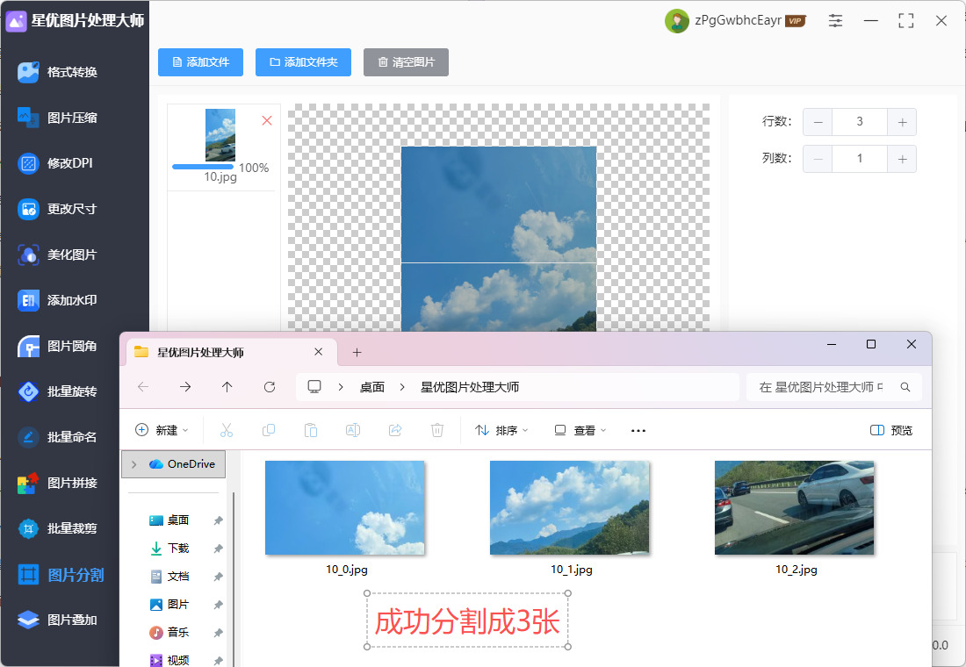This screenshot has height=667, width=966.
Task: Click the 添加文件 button
Action: [x=200, y=62]
